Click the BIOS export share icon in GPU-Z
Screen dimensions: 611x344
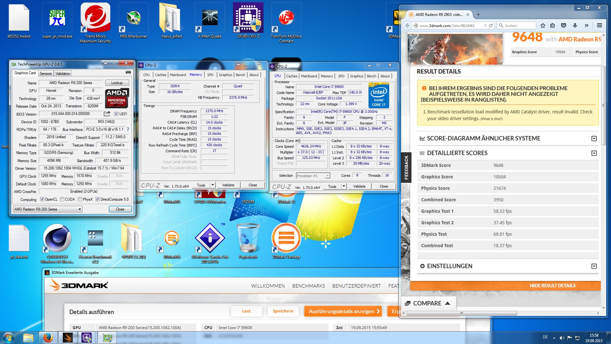pyautogui.click(x=107, y=114)
